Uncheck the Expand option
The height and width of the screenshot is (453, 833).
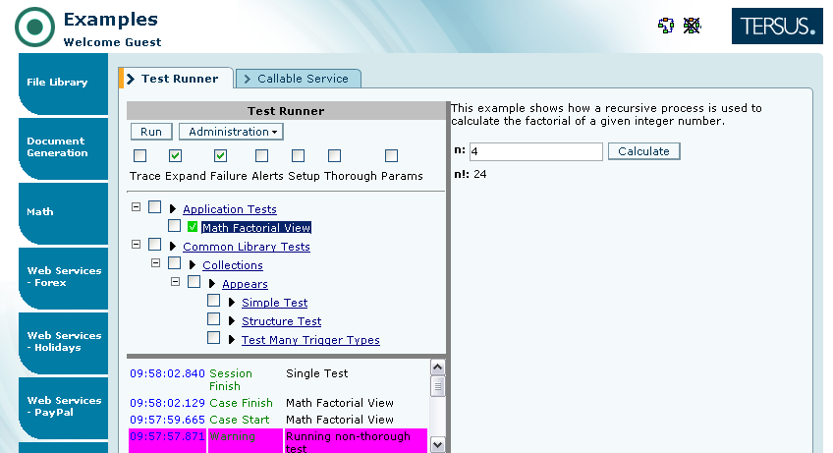[x=175, y=156]
